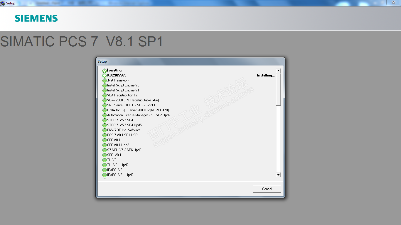Click the status icon beside IEAPO V8.1
The width and height of the screenshot is (401, 225).
(105, 170)
